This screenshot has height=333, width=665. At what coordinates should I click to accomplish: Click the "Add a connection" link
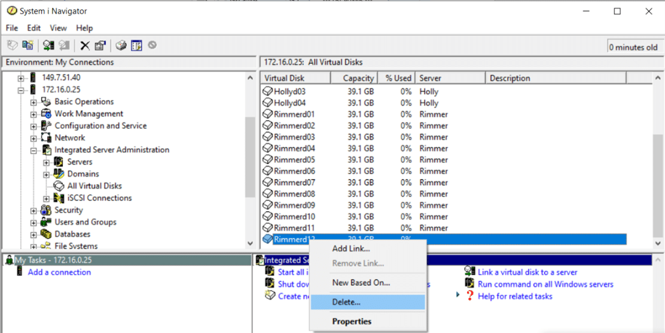tap(59, 272)
